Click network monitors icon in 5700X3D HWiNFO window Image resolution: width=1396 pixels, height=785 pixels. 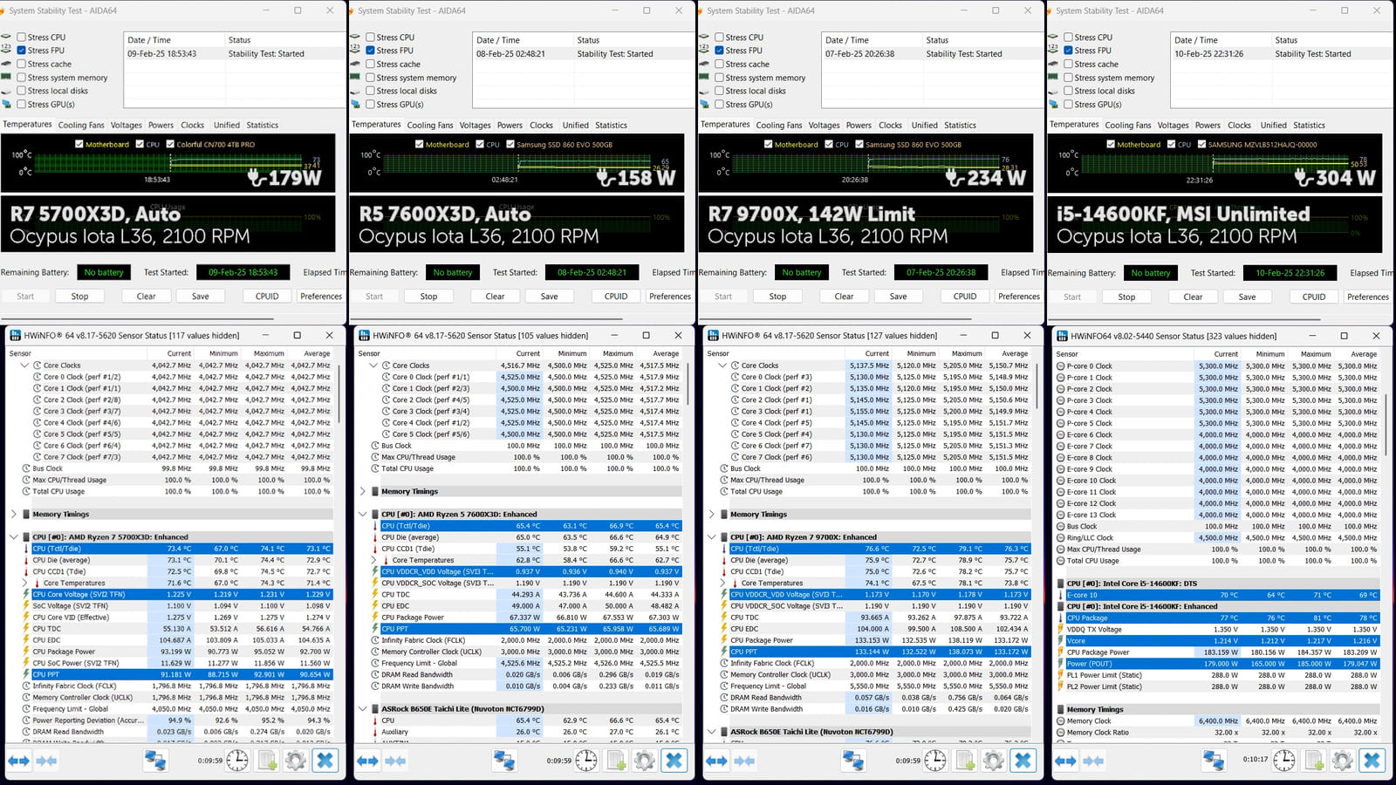(155, 761)
